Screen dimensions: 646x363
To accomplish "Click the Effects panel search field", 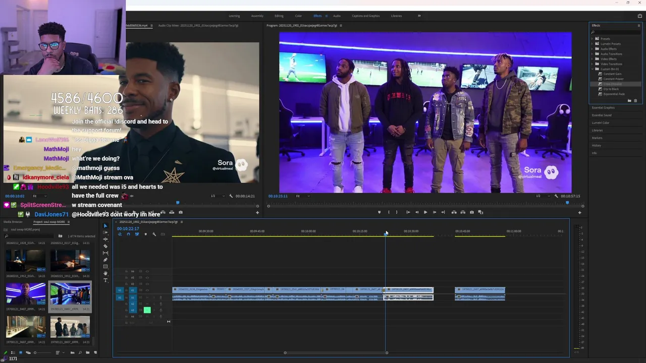I will 616,32.
